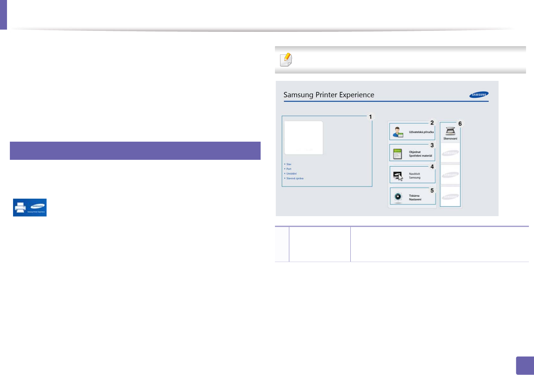The width and height of the screenshot is (534, 375).
Task: Click the "Stavová zpráva" entry
Action: (295, 179)
